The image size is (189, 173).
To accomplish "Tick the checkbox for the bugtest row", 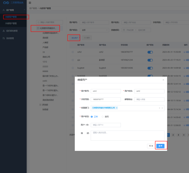I will click(x=73, y=68).
